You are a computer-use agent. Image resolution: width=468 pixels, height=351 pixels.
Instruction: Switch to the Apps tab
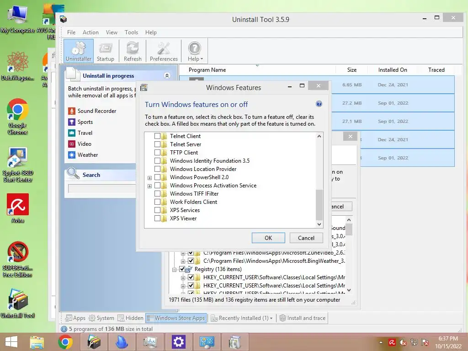(x=75, y=318)
